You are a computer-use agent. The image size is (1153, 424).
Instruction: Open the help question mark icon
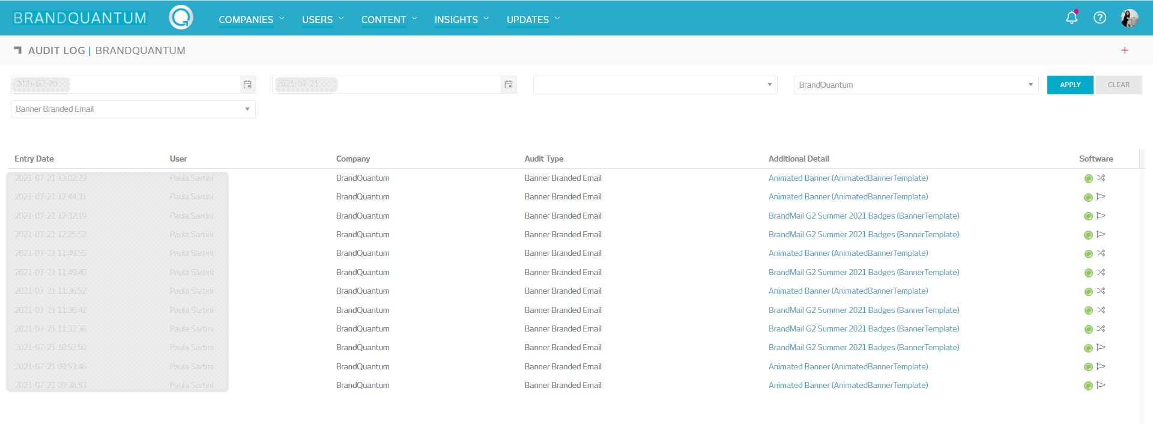click(x=1100, y=18)
